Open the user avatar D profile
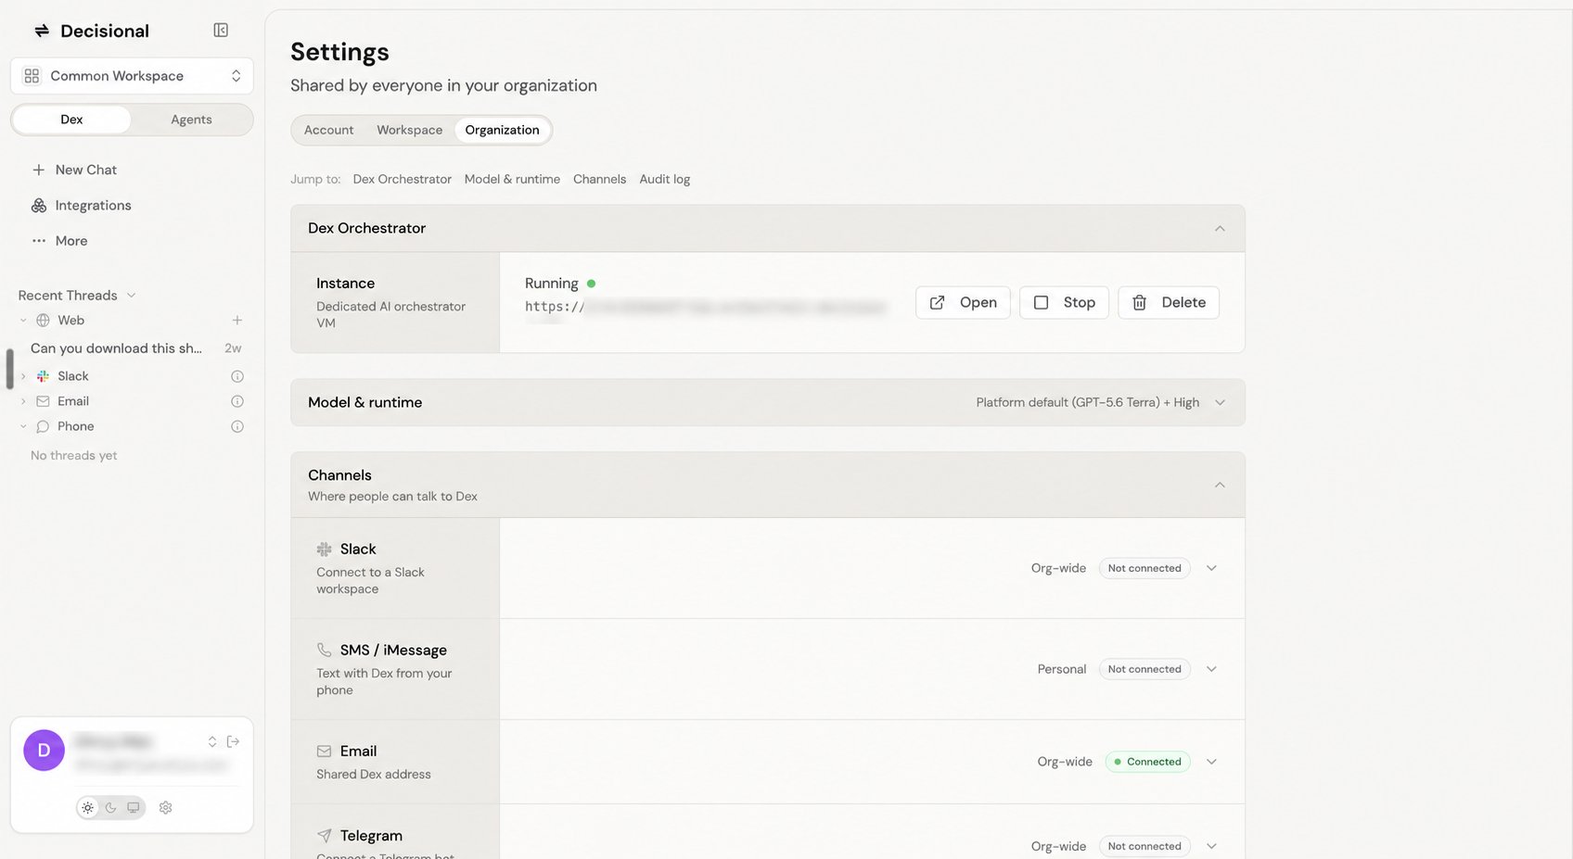1573x859 pixels. point(44,751)
